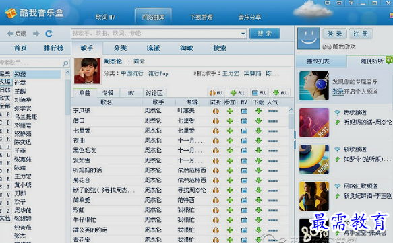The image size is (393, 243).
Task: Open the 新歌频道 NEW thumbnail
Action: point(314,160)
